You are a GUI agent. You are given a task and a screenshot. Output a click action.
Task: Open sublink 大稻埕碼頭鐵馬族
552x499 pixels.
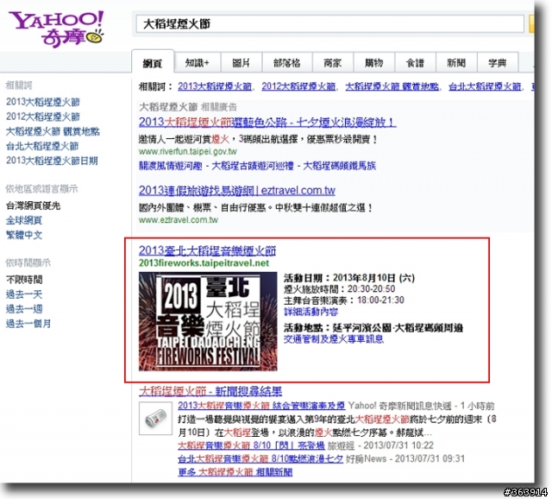click(339, 166)
